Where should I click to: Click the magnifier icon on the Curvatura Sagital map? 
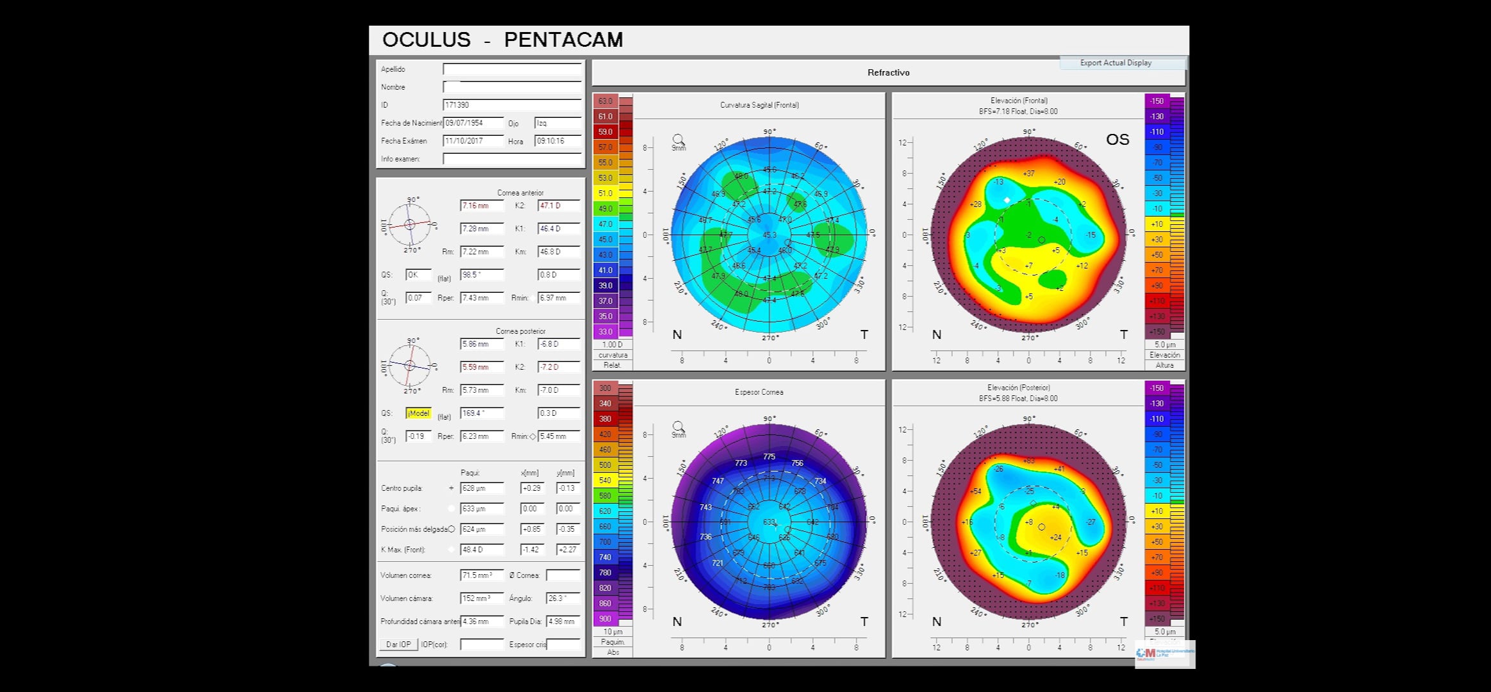679,141
